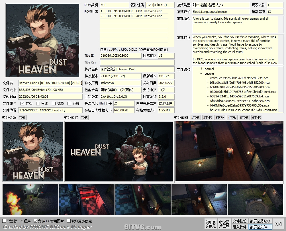
Task: Select the normal node in file structure
Action: [209, 69]
